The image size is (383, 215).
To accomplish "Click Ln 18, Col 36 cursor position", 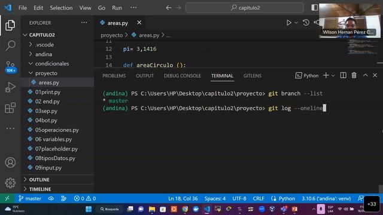I will (x=183, y=198).
